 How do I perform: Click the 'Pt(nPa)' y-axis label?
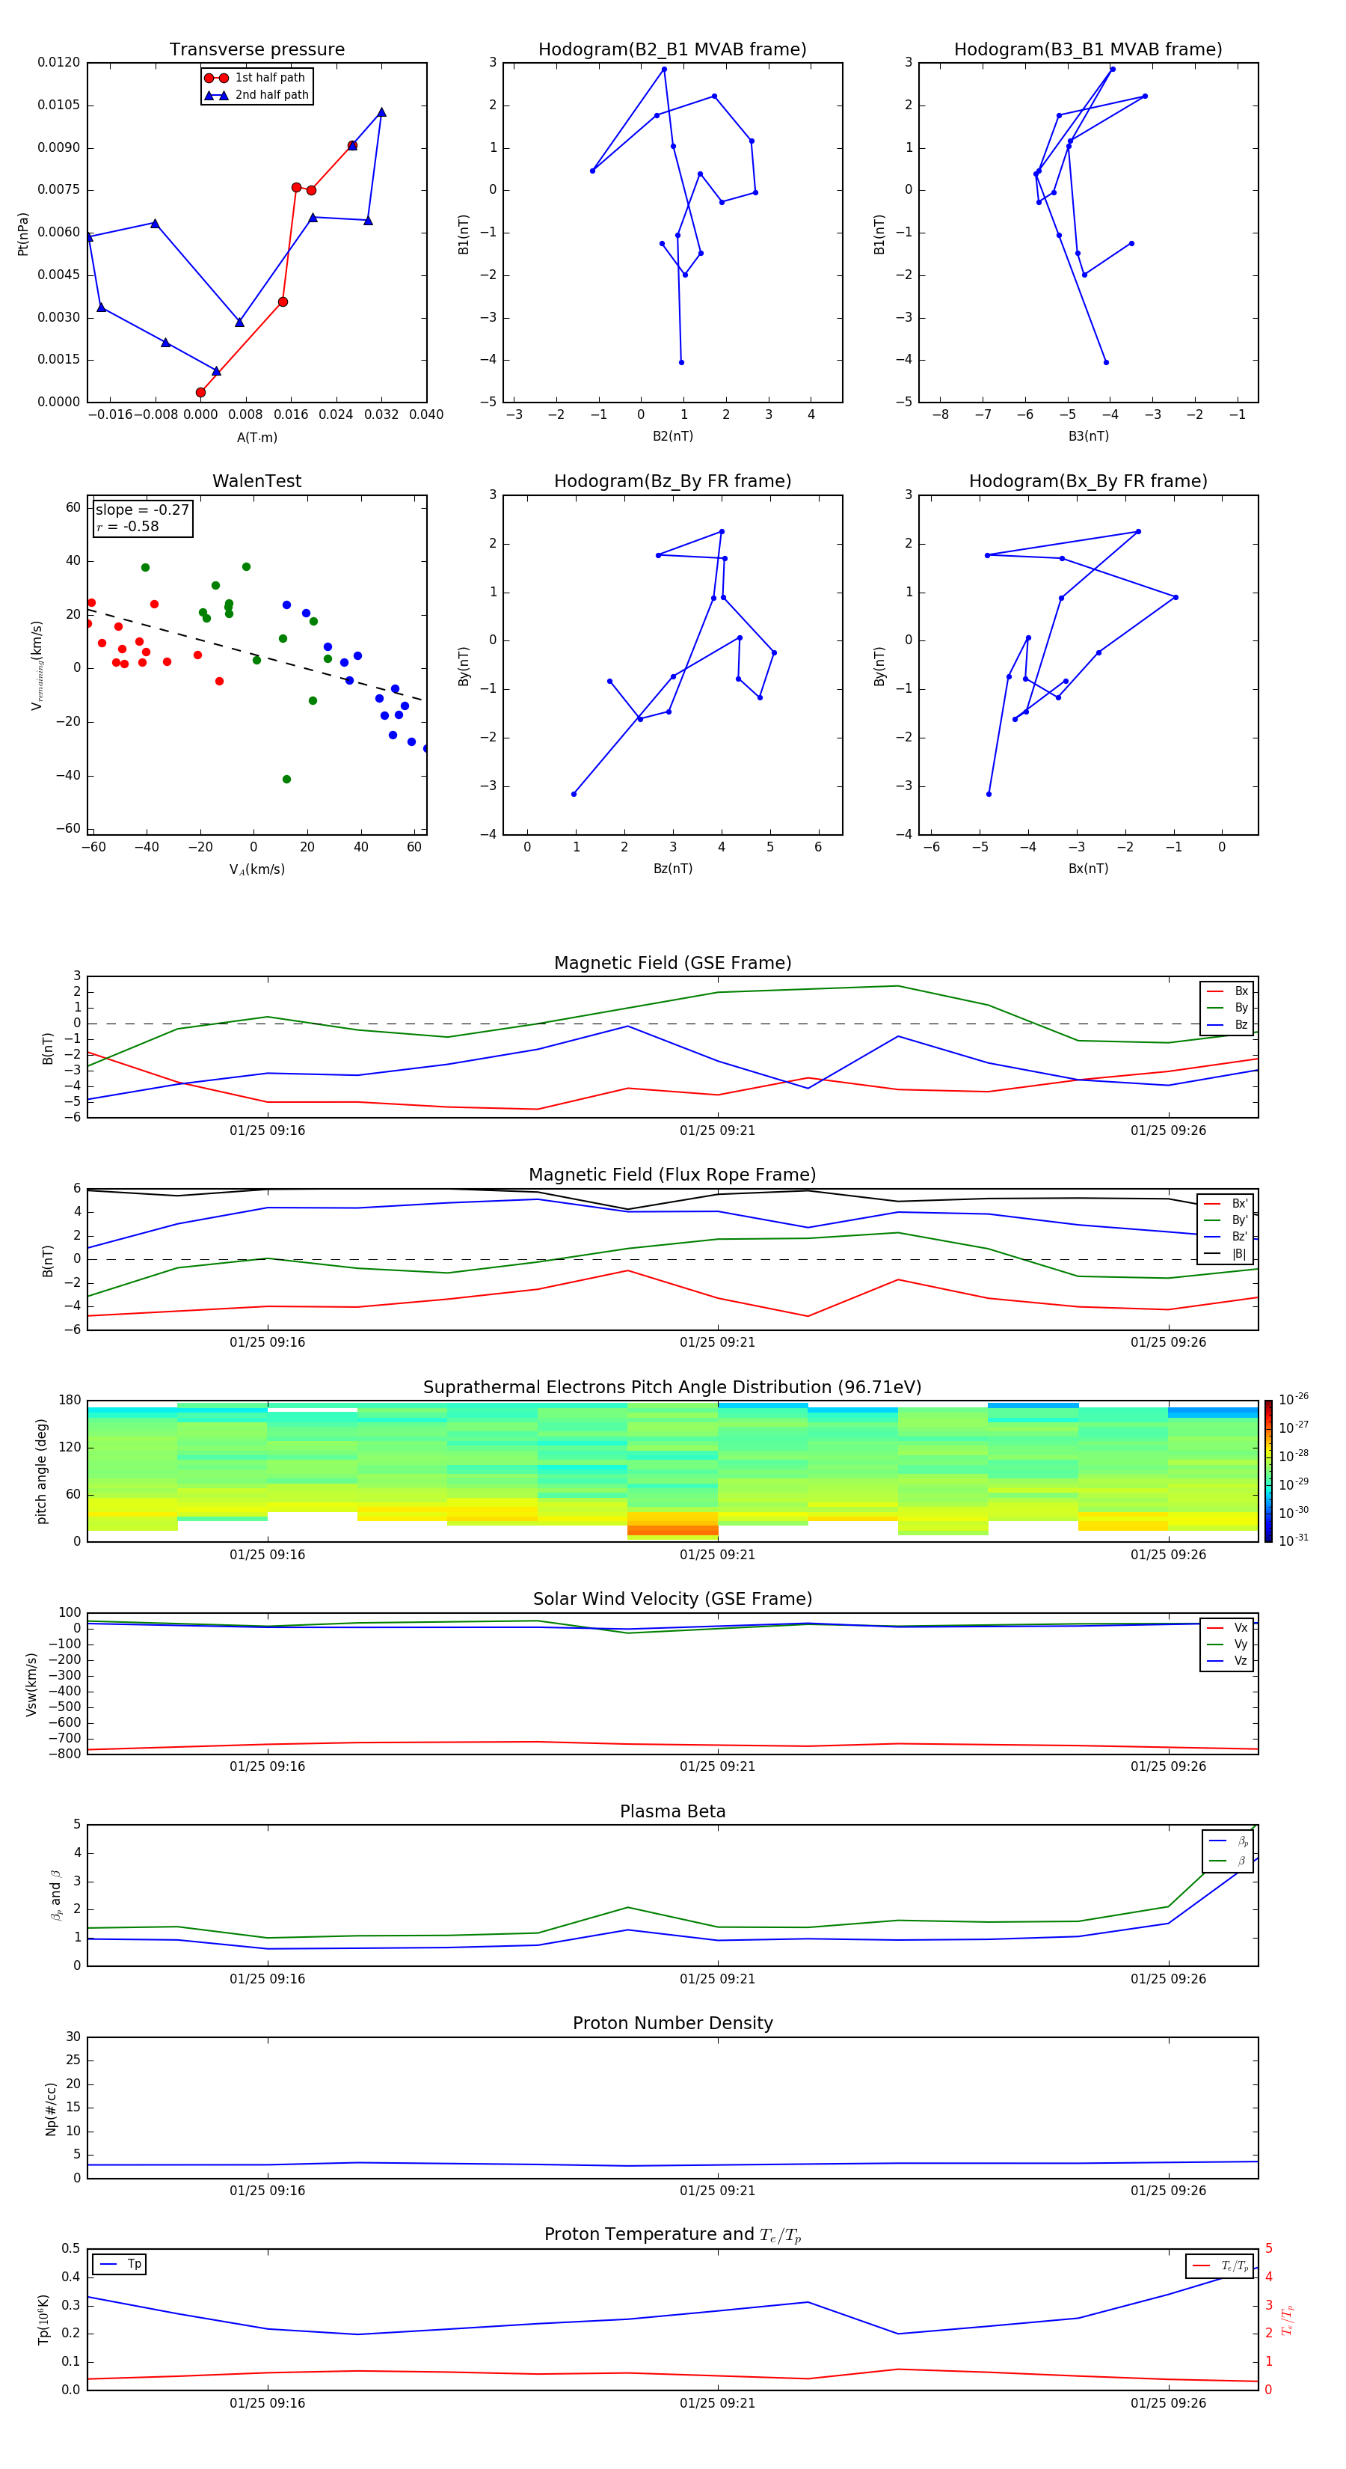tap(23, 234)
